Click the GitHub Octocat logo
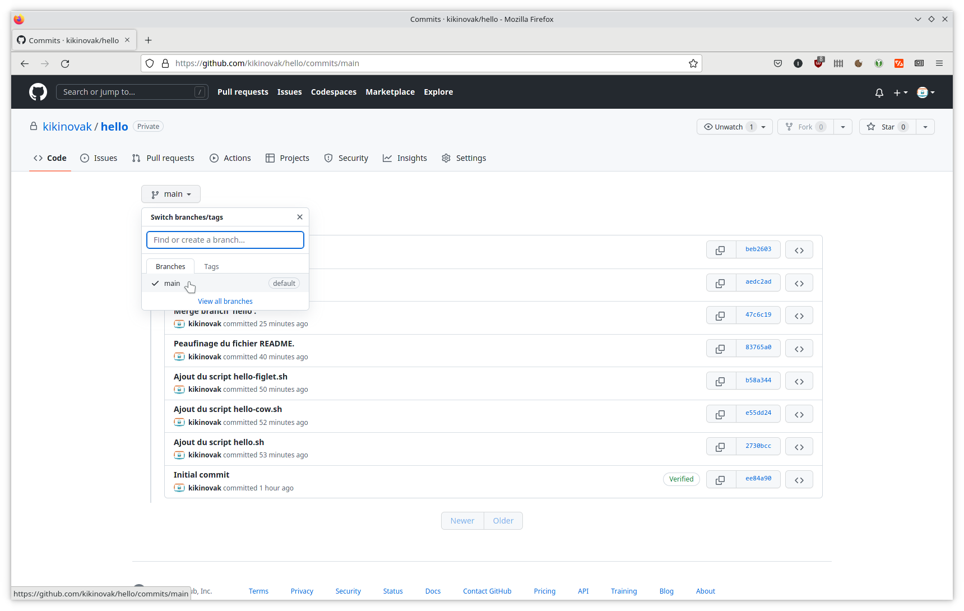 click(x=38, y=92)
